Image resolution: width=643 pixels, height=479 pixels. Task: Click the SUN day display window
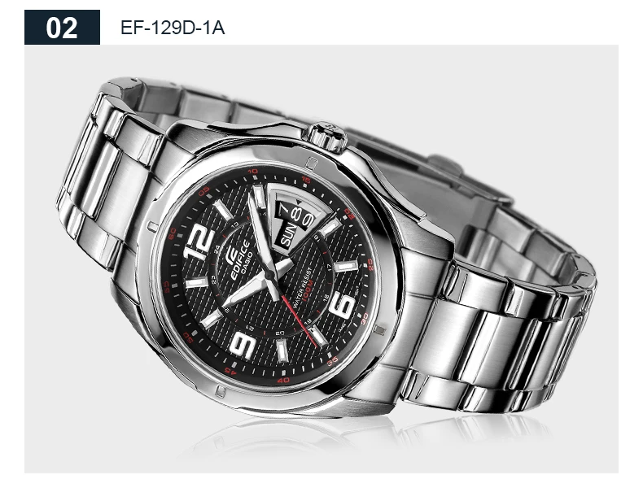pos(288,234)
